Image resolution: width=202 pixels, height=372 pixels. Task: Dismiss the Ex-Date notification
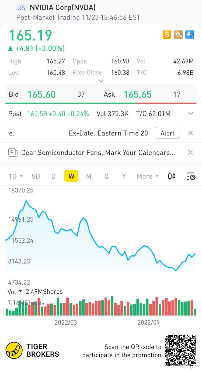coord(190,133)
